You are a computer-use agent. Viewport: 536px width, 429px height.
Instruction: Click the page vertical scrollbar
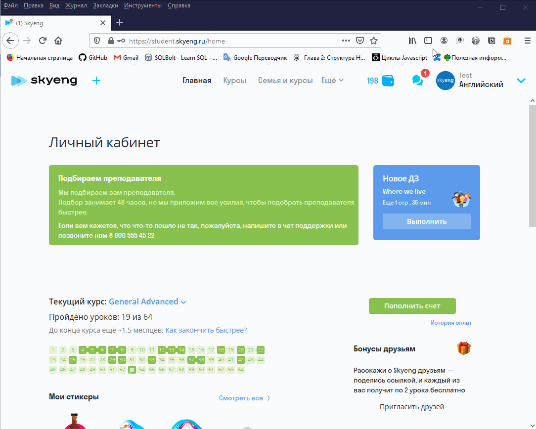pyautogui.click(x=532, y=166)
